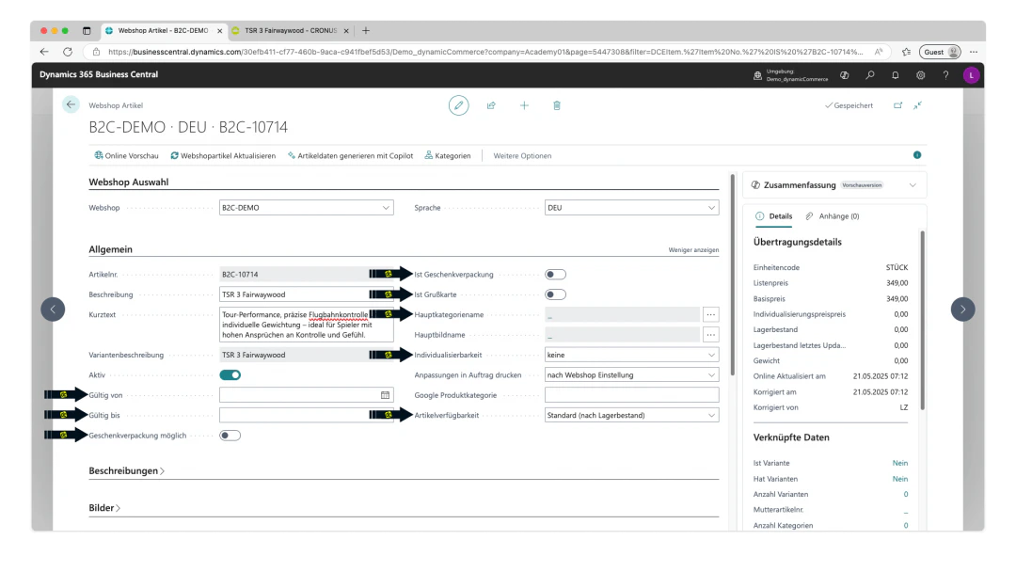The height and width of the screenshot is (572, 1016).
Task: Click the pencil edit icon
Action: 459,105
